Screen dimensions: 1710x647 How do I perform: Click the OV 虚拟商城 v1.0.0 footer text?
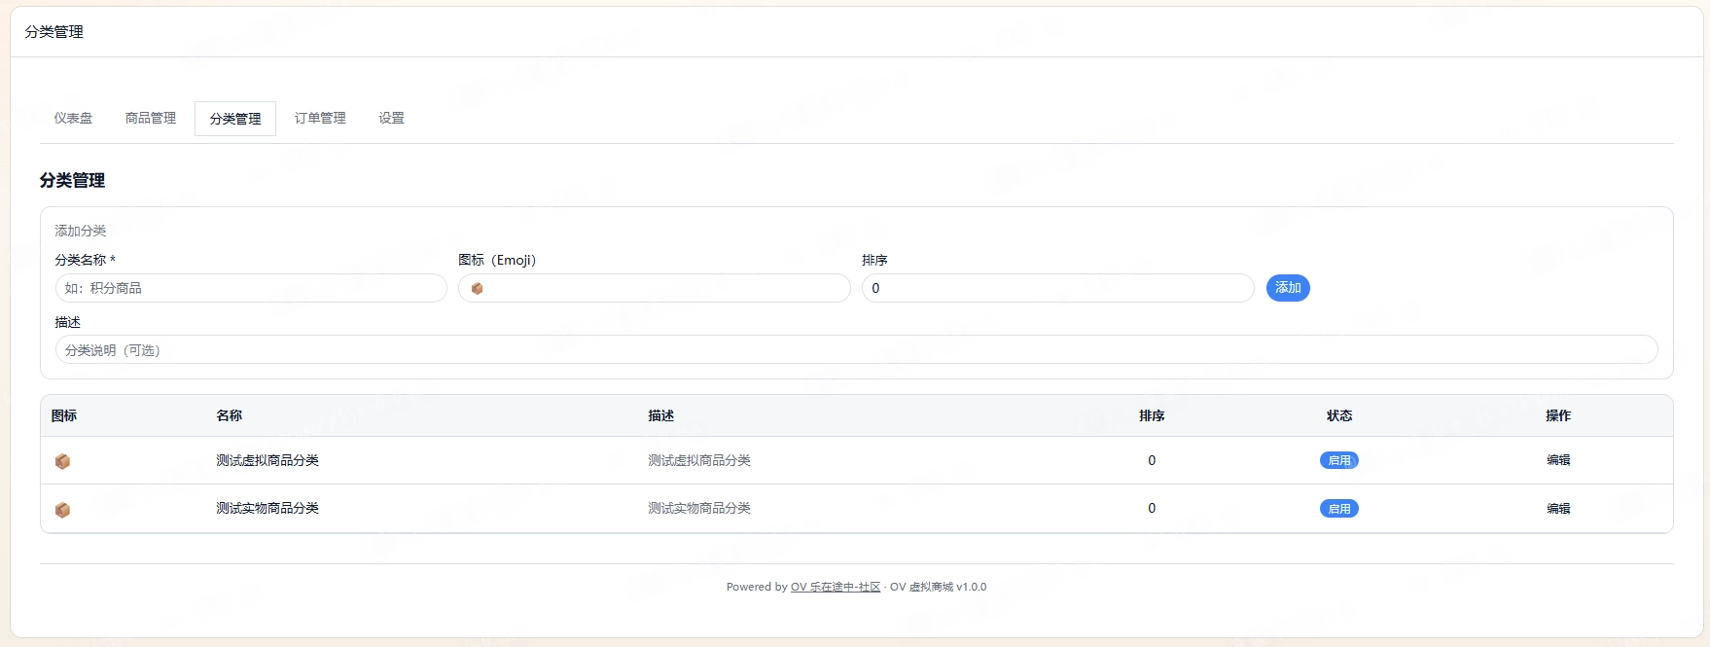coord(938,587)
